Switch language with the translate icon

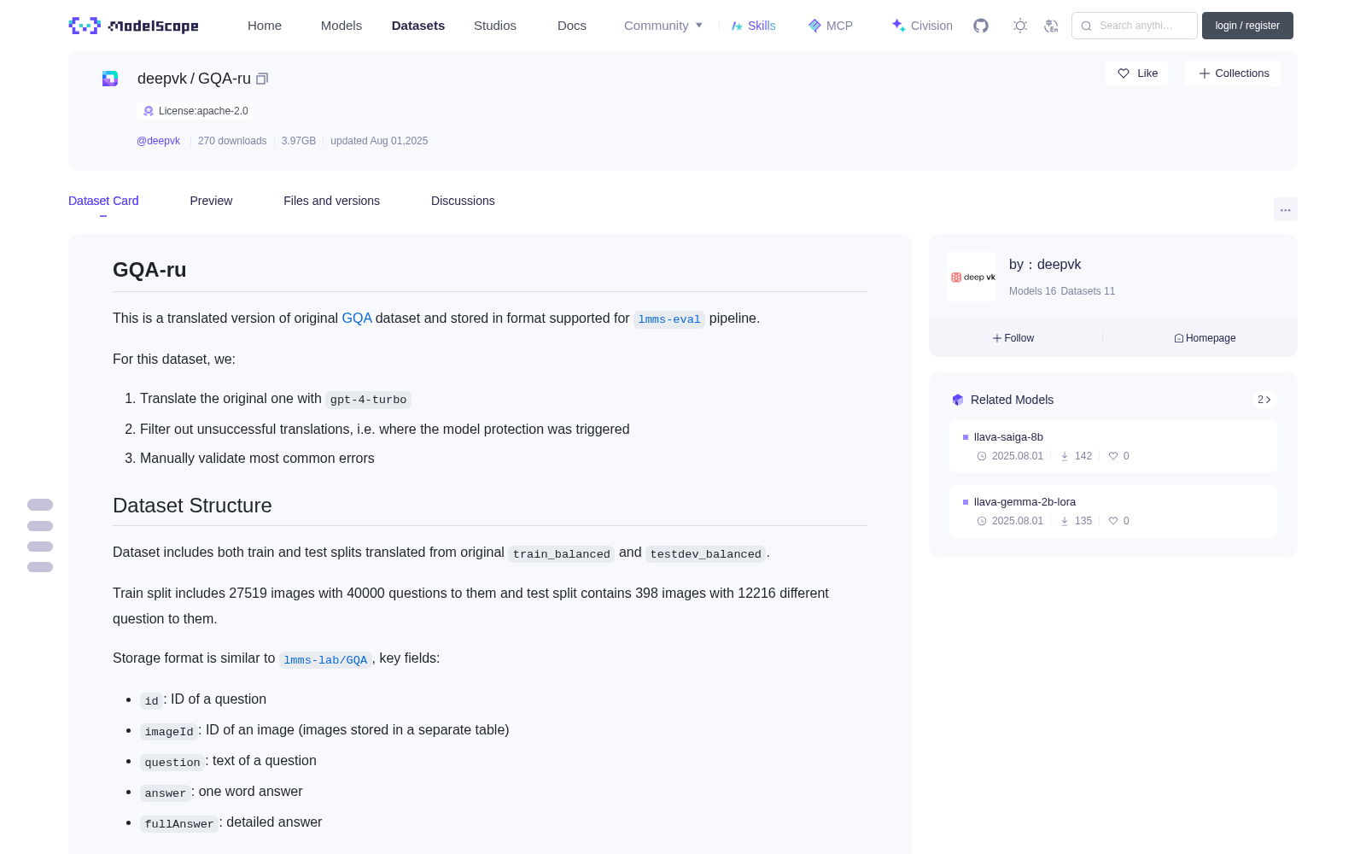(1052, 26)
